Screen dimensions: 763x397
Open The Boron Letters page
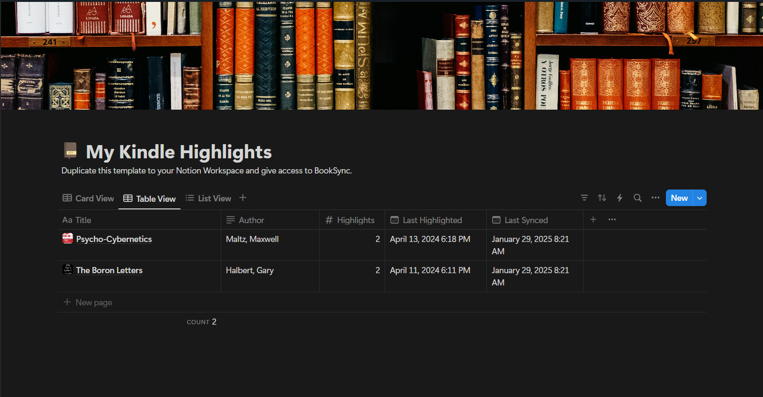pos(109,270)
